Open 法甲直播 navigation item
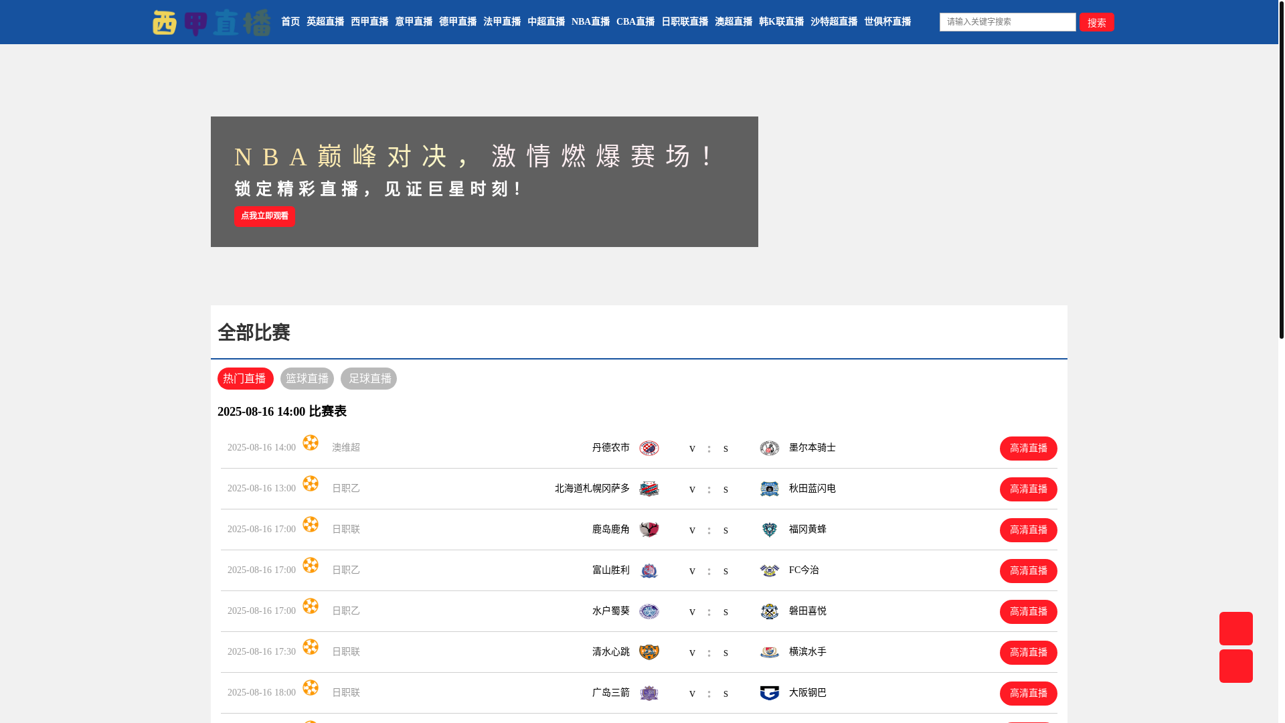The image size is (1285, 723). [x=502, y=21]
